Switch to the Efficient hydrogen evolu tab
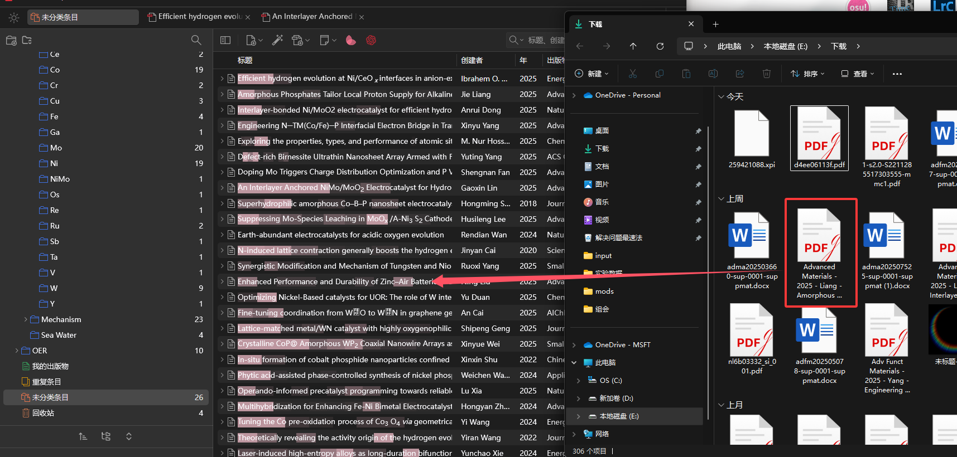The image size is (957, 457). [199, 17]
